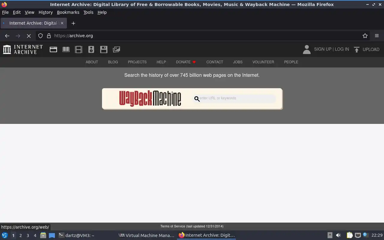The image size is (384, 240).
Task: Click the user avatar icon
Action: coord(307,49)
